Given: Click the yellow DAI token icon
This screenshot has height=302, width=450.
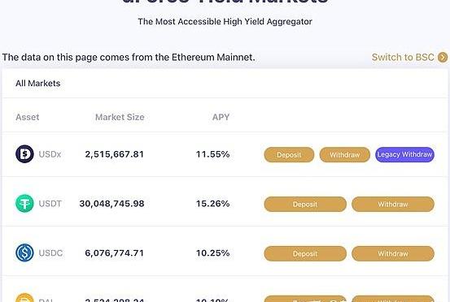Looking at the screenshot, I should click(24, 298).
